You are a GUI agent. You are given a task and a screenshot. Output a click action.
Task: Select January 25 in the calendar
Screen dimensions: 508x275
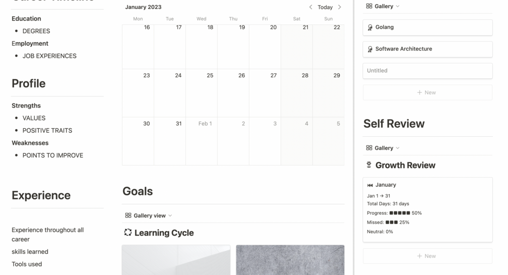tap(201, 93)
